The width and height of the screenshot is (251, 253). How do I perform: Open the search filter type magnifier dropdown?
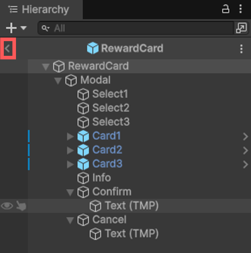[x=46, y=28]
